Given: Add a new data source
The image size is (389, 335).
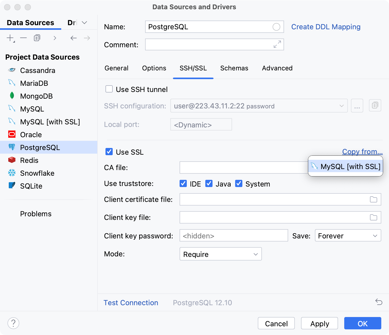Looking at the screenshot, I should pyautogui.click(x=10, y=38).
